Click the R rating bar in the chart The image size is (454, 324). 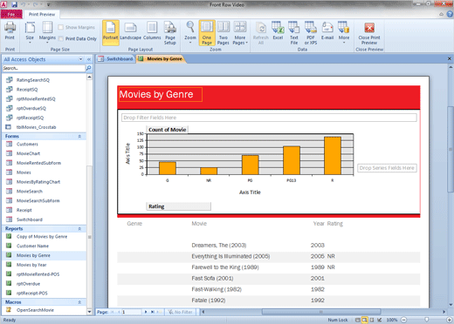pyautogui.click(x=333, y=156)
